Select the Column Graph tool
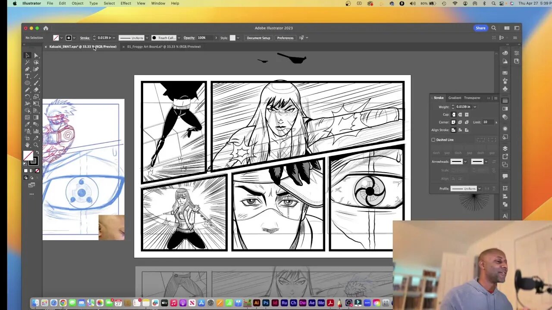The width and height of the screenshot is (552, 310). coord(36,131)
